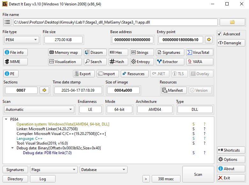Open Shortcuts settings
The width and height of the screenshot is (249, 185).
coord(231,150)
